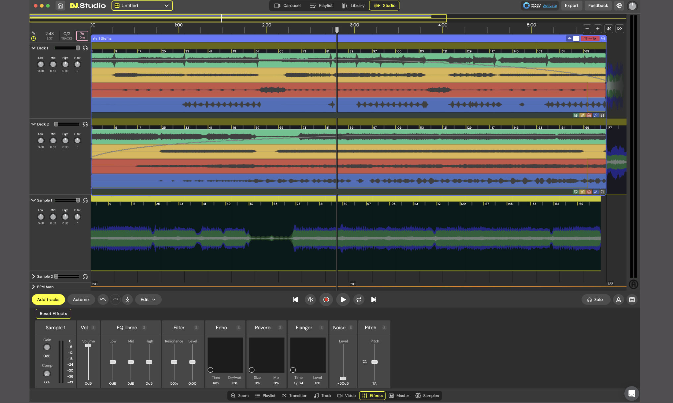Toggle Deck 1 headphone cue
The width and height of the screenshot is (673, 403).
click(x=85, y=48)
